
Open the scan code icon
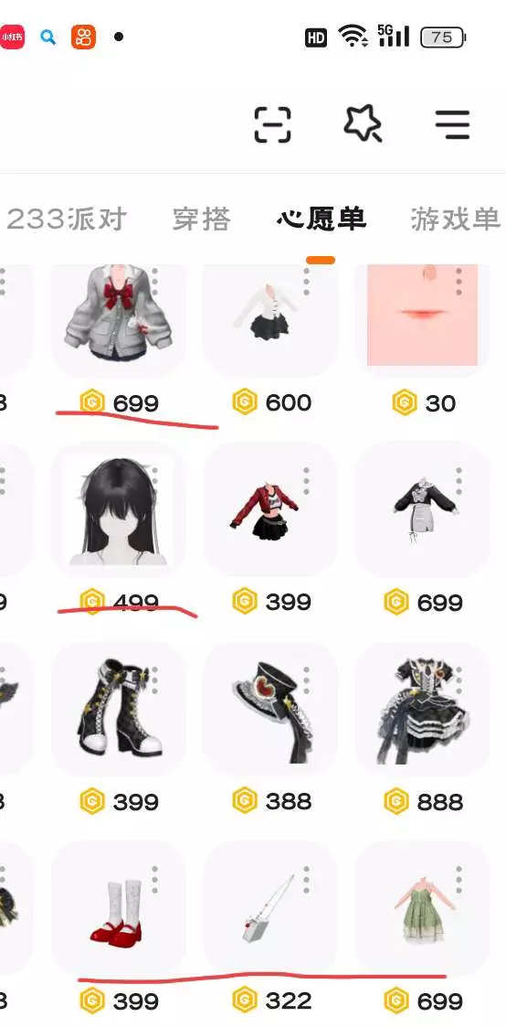(272, 123)
